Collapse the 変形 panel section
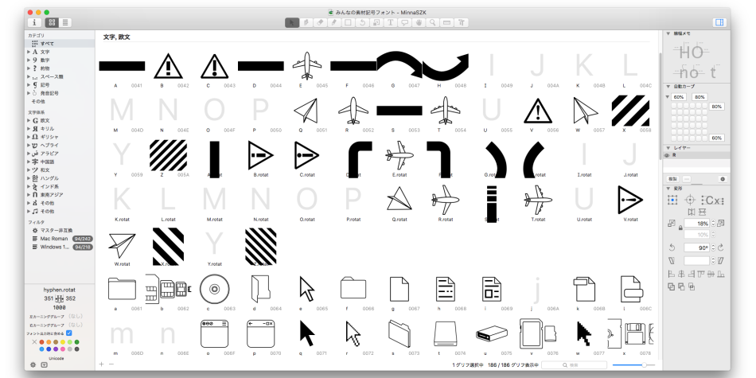 [668, 188]
